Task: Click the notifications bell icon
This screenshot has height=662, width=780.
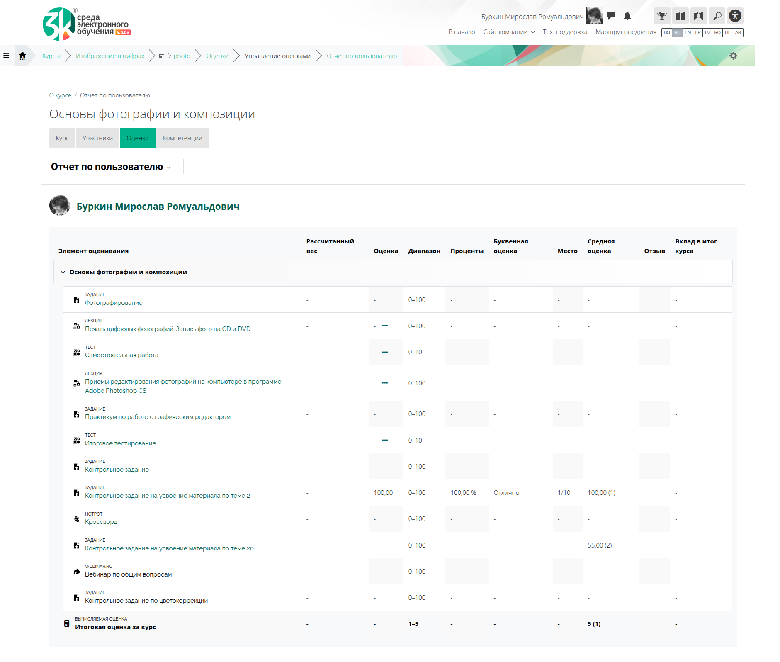Action: point(627,16)
